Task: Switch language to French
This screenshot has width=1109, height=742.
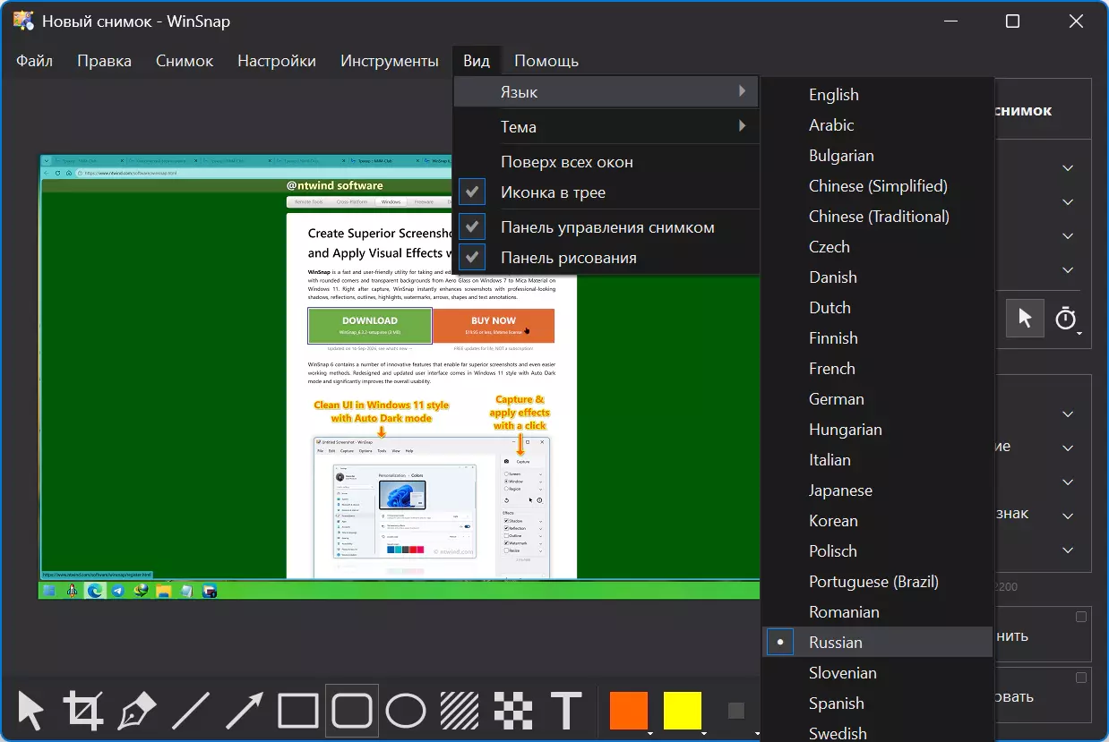Action: (878, 369)
